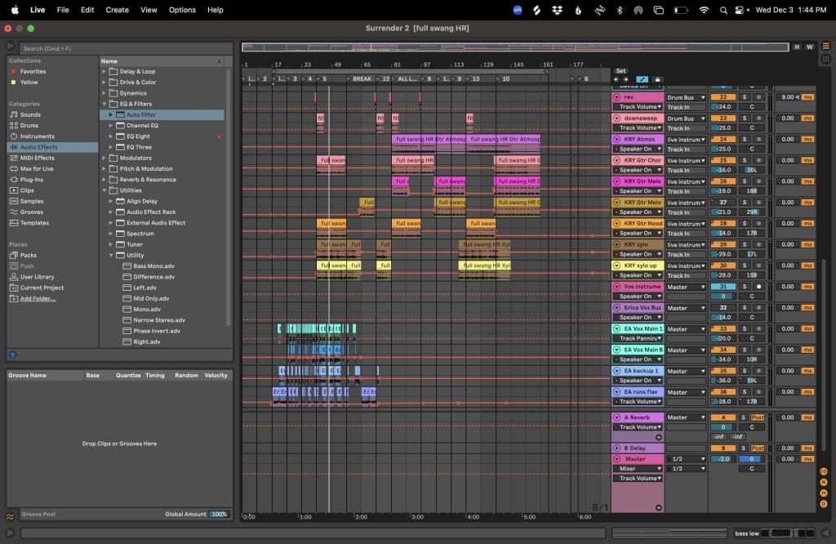Open the Options menu
Screen dimensions: 836x544
pos(181,10)
